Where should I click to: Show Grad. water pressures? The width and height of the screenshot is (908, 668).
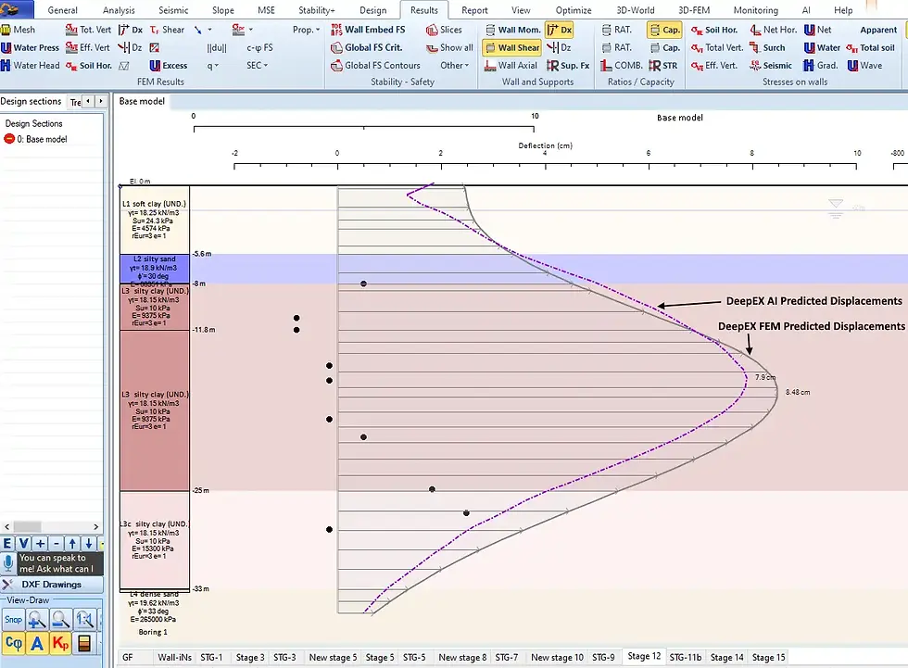coord(821,66)
